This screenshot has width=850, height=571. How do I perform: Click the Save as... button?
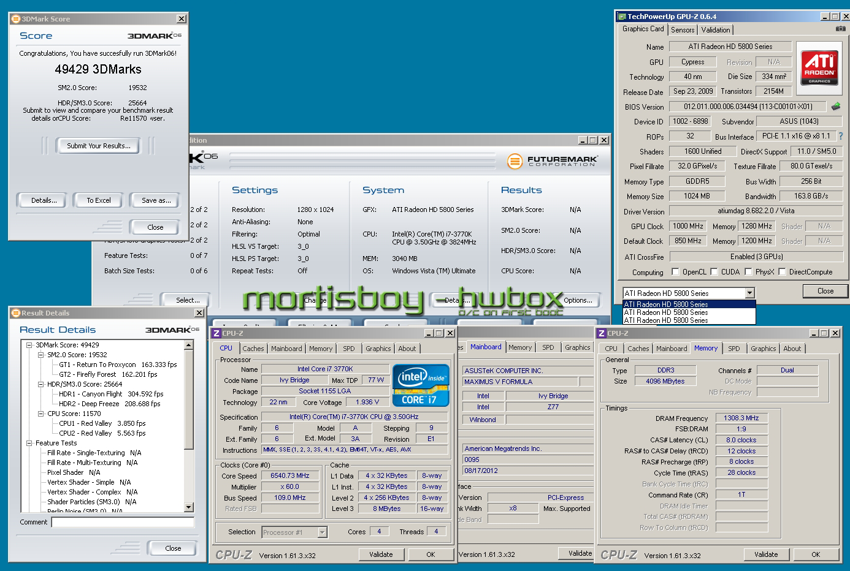(156, 200)
